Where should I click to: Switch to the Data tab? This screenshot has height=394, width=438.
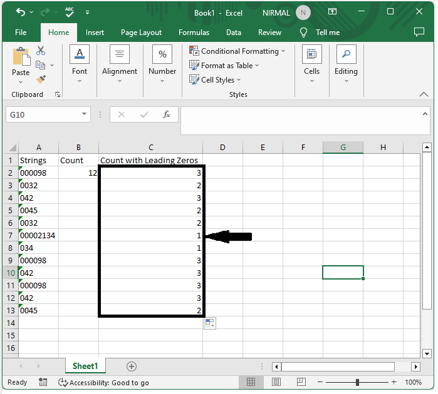(234, 33)
